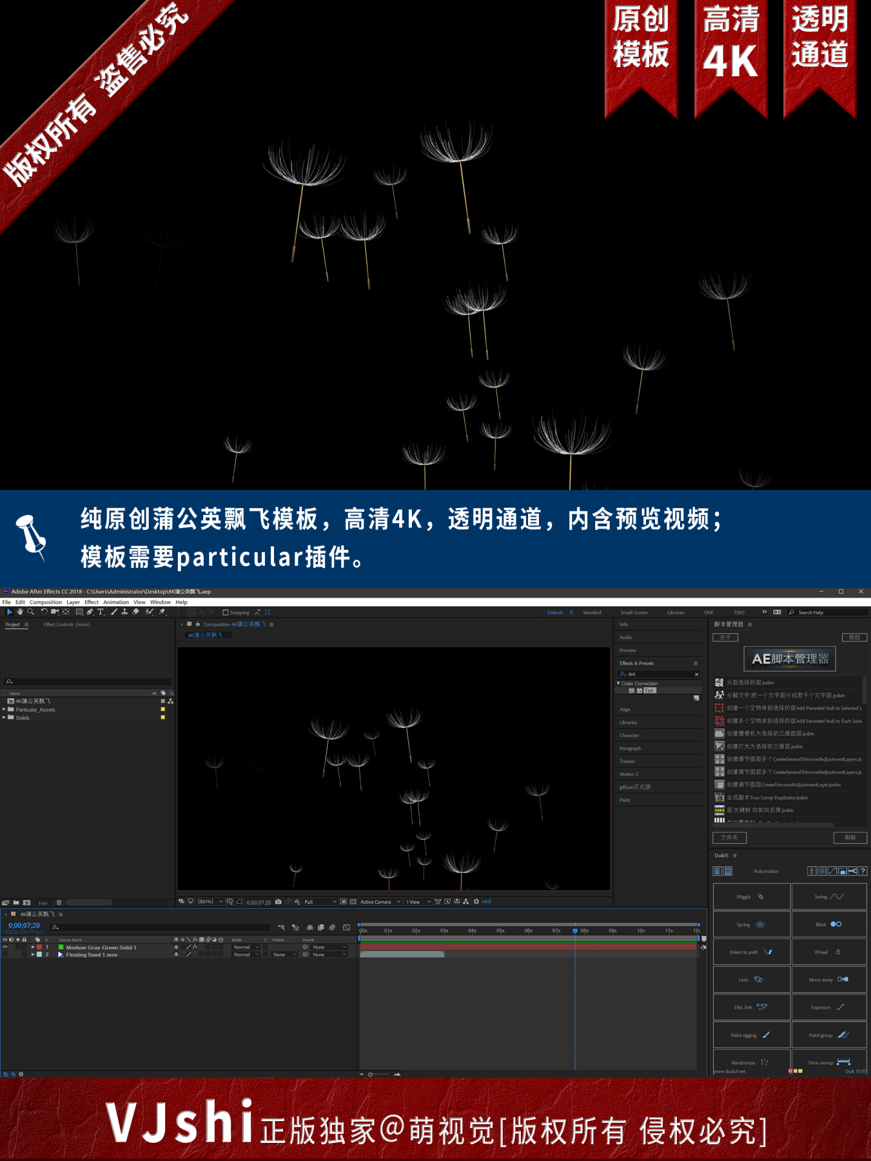Open the Active Camera dropdown
This screenshot has width=871, height=1161.
(x=380, y=901)
